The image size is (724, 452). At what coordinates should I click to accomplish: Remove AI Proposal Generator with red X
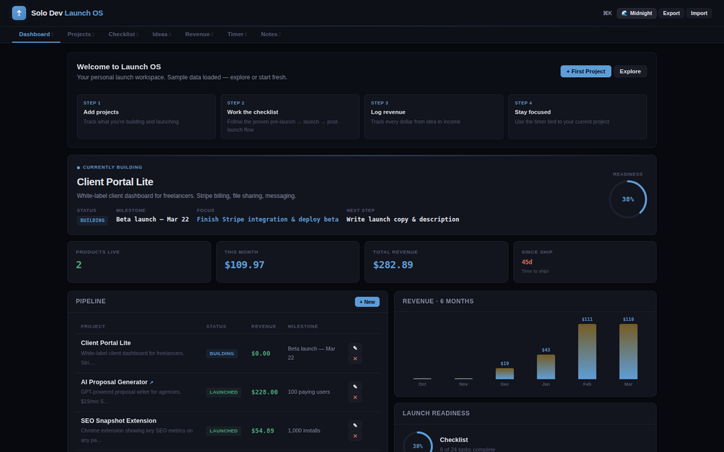(355, 397)
